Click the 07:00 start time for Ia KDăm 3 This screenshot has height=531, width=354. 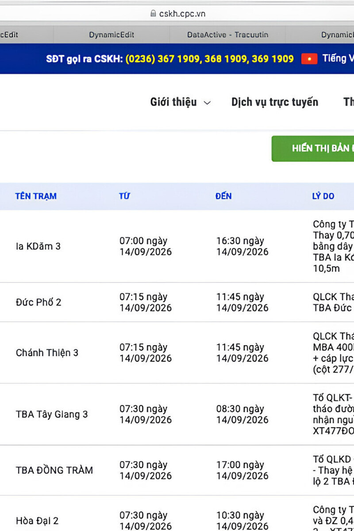click(146, 246)
